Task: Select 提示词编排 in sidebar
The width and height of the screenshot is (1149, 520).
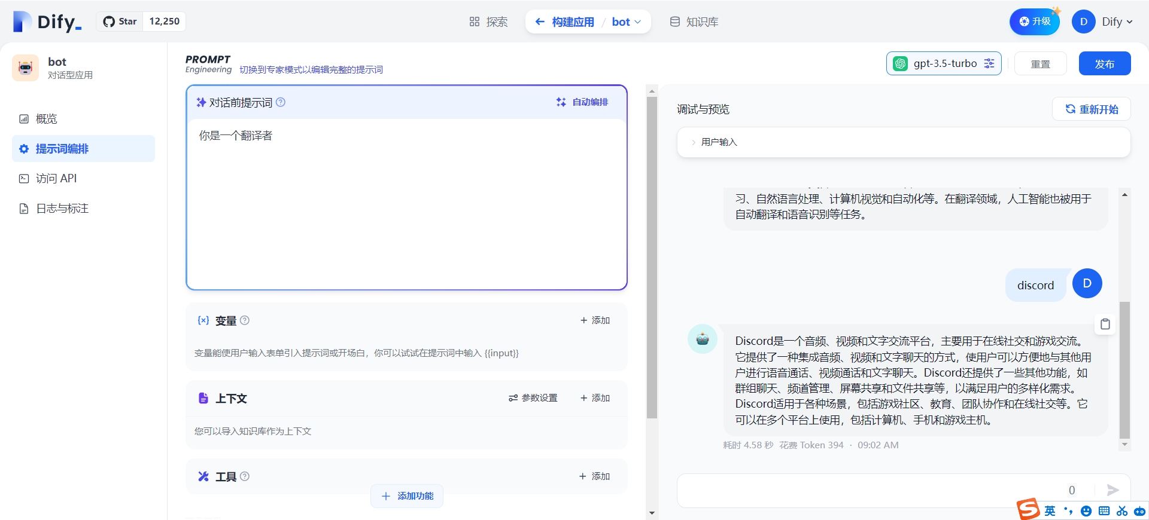Action: pyautogui.click(x=83, y=149)
